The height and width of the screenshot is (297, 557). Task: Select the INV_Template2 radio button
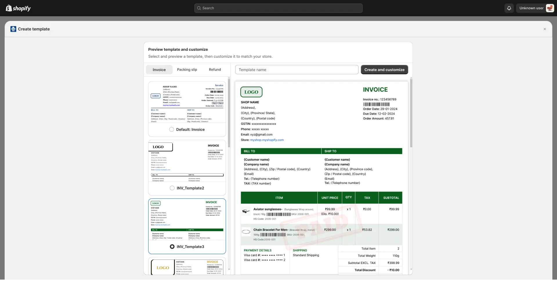coord(172,188)
